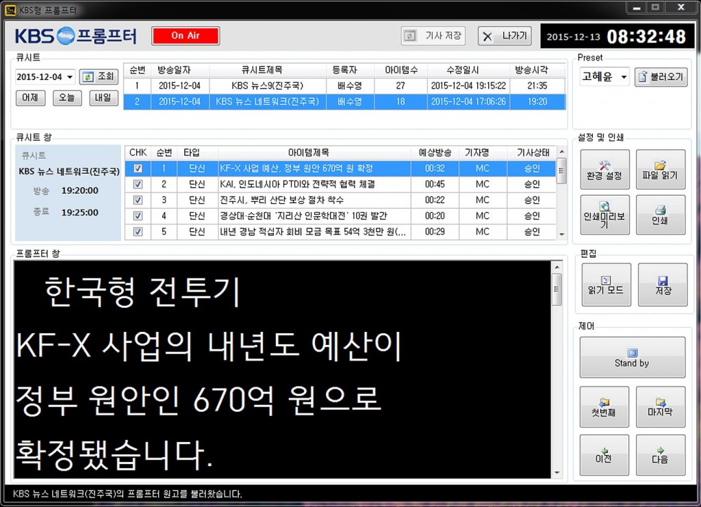Click the 인쇄 printer icon
701x507 pixels.
click(661, 215)
